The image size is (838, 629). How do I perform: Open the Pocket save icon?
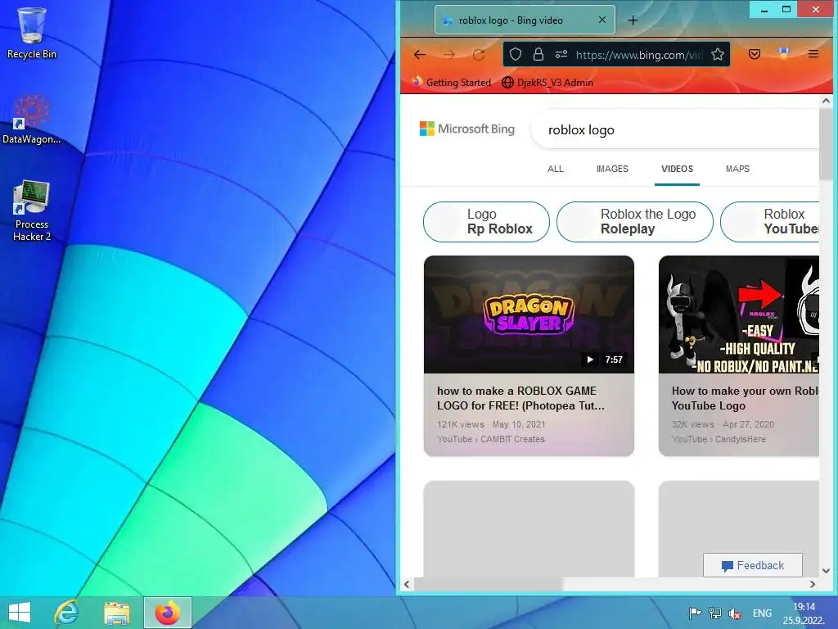755,54
